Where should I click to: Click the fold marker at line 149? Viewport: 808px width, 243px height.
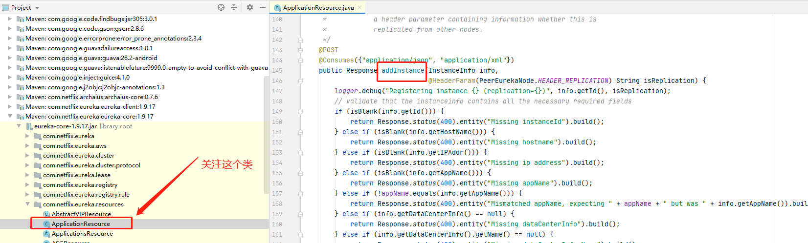point(300,112)
